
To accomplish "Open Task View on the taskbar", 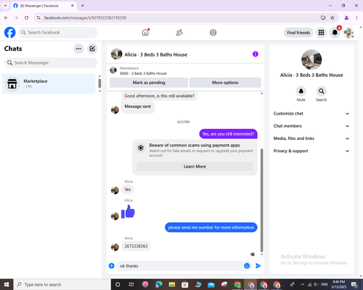I will pyautogui.click(x=131, y=284).
